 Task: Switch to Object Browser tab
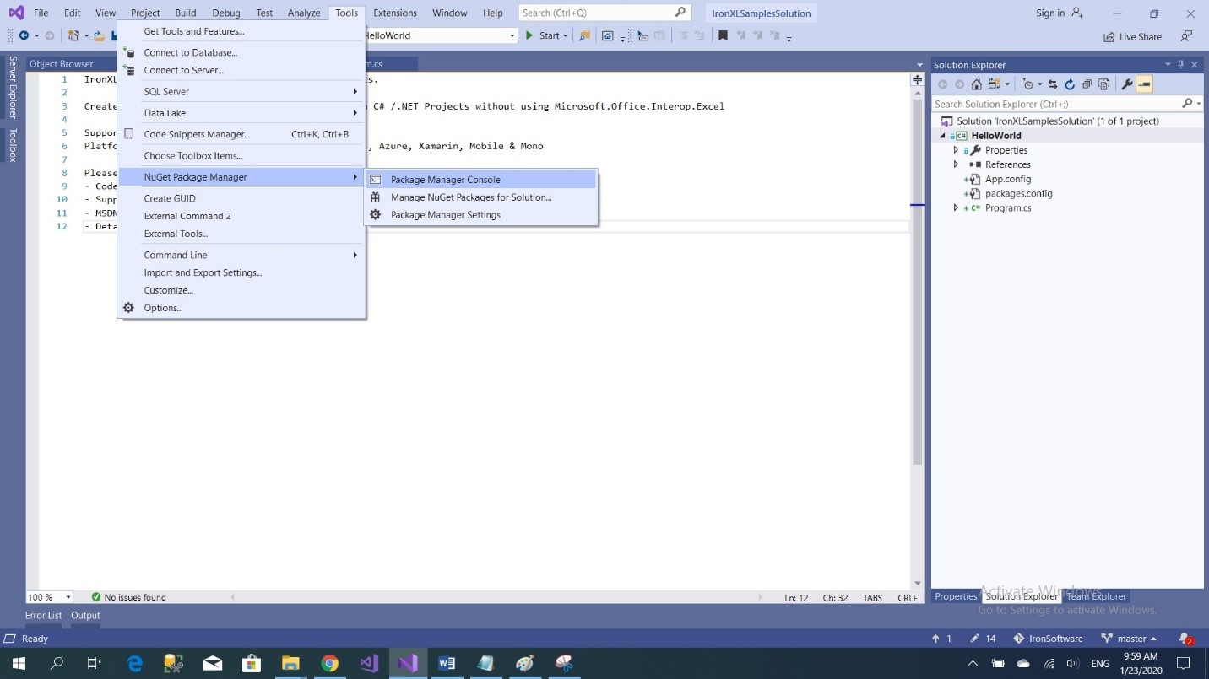tap(62, 64)
